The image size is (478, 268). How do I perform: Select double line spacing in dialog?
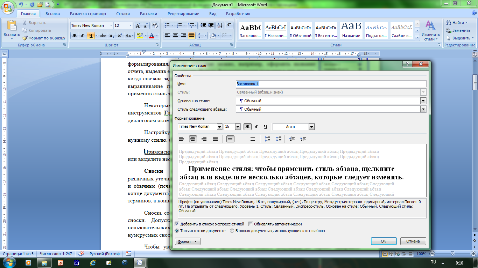click(253, 139)
